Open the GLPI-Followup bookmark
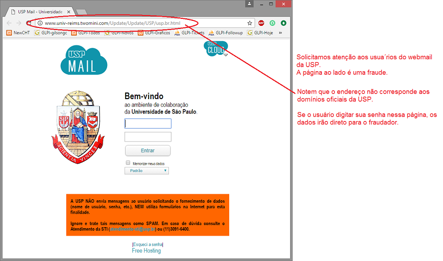This screenshot has width=443, height=261. coord(226,33)
